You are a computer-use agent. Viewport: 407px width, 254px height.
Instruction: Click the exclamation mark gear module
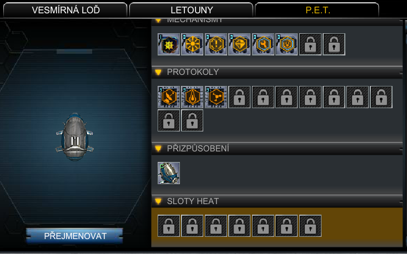(x=215, y=44)
